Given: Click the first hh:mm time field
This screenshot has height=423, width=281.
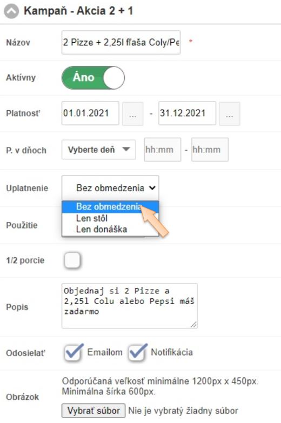Looking at the screenshot, I should pyautogui.click(x=163, y=150).
